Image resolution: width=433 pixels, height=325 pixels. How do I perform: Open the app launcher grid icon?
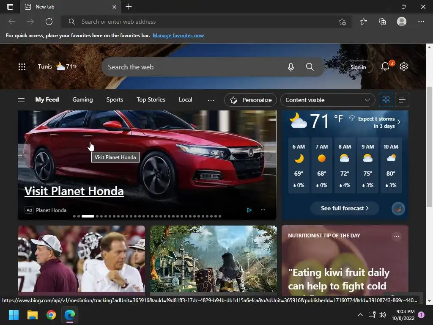point(22,66)
